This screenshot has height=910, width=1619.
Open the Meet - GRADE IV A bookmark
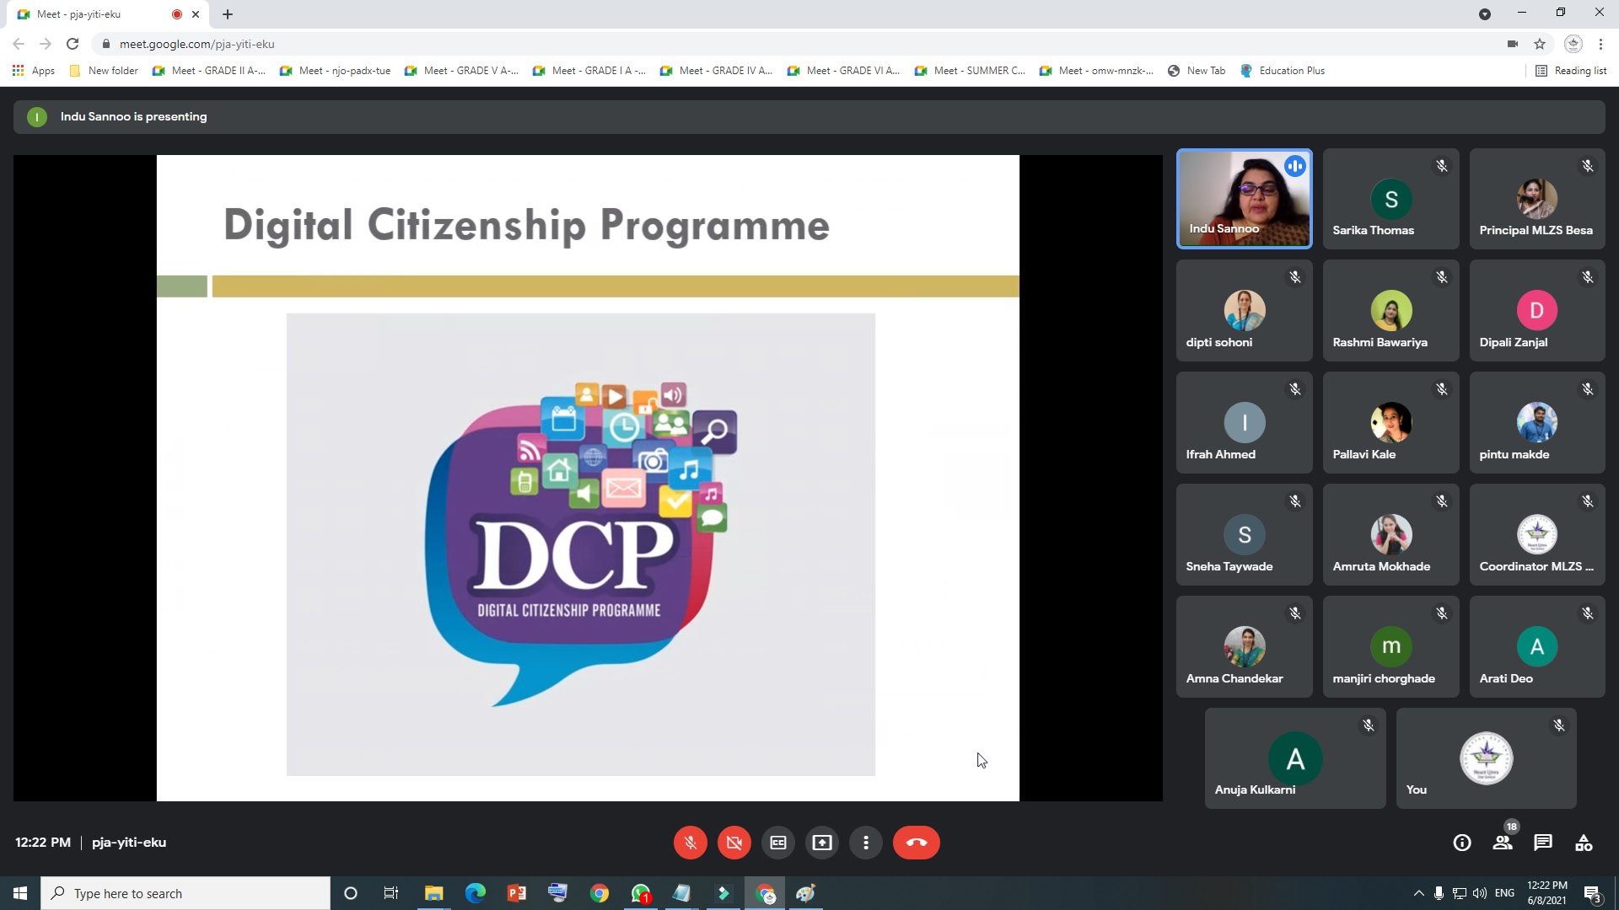(x=716, y=71)
